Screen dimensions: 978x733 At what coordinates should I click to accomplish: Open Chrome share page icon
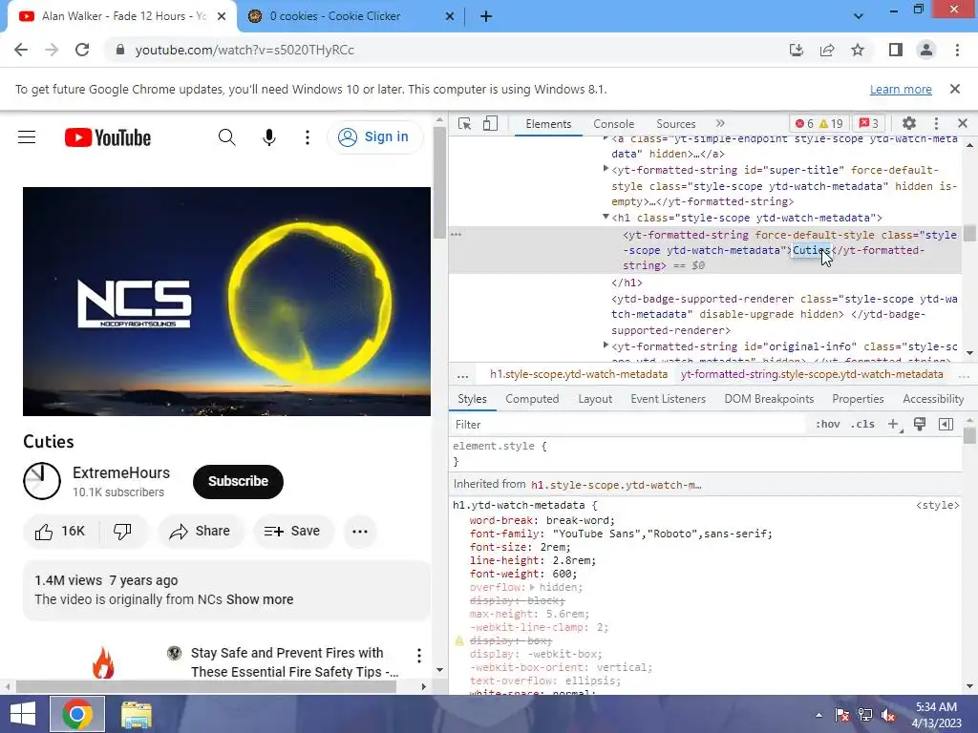click(827, 50)
